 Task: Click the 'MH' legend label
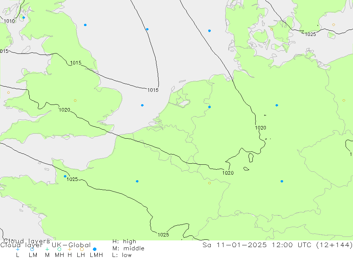pos(59,255)
